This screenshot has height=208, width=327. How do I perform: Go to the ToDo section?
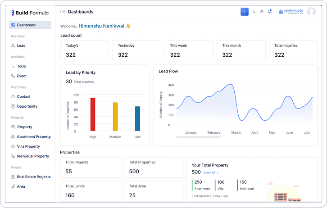(21, 66)
